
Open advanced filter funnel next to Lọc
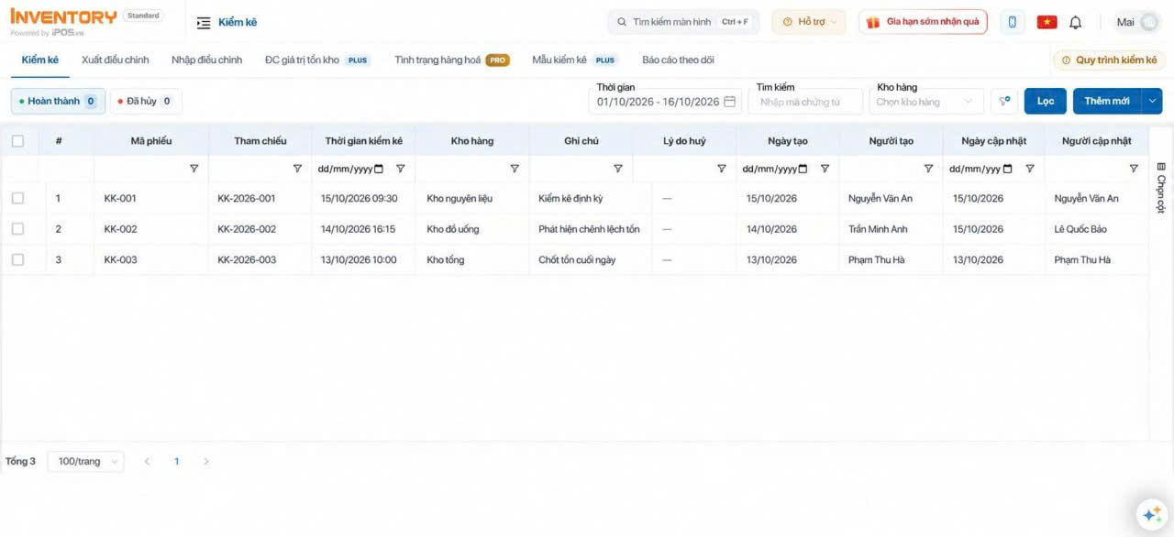1004,101
